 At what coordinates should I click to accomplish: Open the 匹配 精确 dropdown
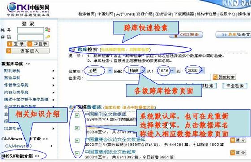(x=143, y=70)
